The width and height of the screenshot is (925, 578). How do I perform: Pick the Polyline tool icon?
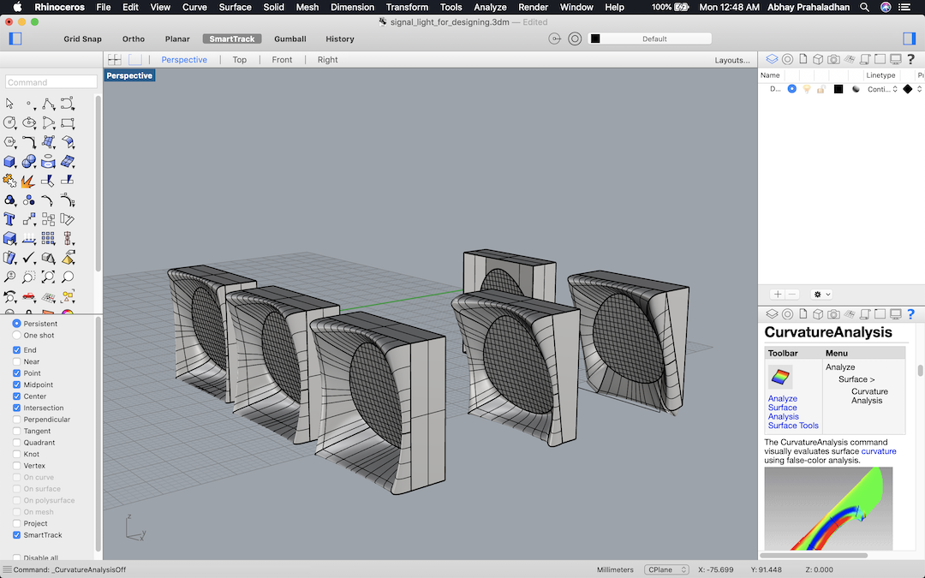pyautogui.click(x=49, y=104)
